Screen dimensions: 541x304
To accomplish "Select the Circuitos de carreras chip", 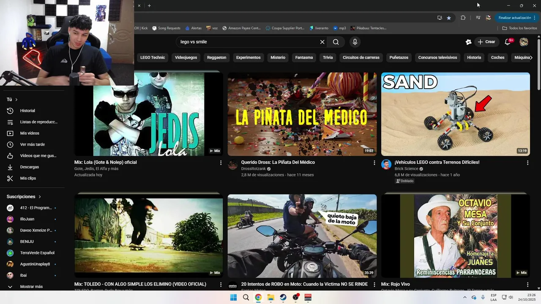I will pyautogui.click(x=361, y=57).
